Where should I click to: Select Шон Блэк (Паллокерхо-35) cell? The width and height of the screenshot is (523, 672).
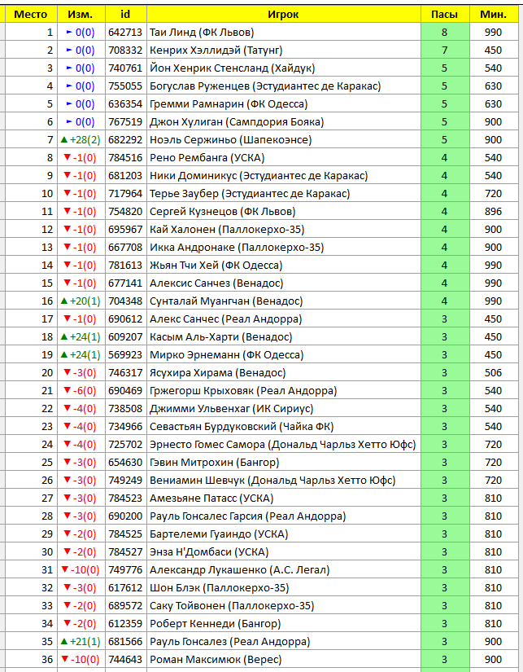(284, 588)
